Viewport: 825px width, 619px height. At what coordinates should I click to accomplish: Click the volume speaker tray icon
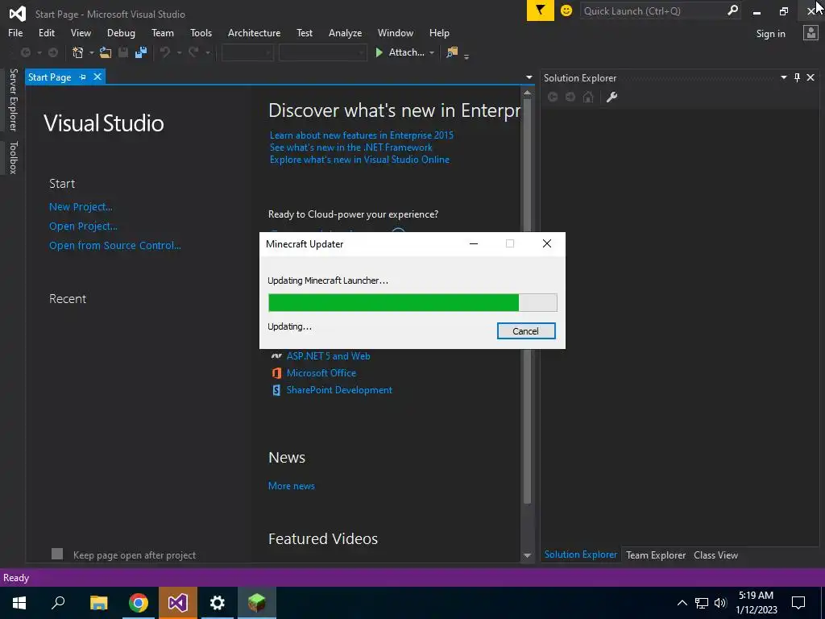pyautogui.click(x=720, y=603)
